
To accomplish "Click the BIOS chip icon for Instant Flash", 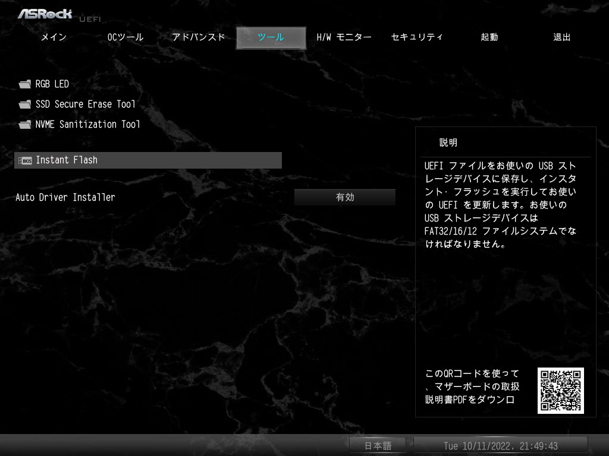I will (25, 160).
